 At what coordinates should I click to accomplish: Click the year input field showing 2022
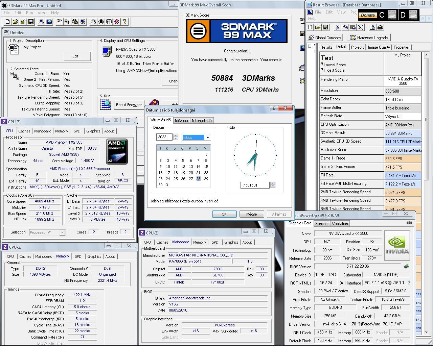164,137
